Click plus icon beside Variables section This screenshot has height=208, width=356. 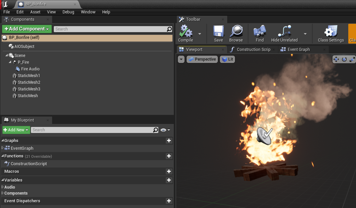point(169,180)
